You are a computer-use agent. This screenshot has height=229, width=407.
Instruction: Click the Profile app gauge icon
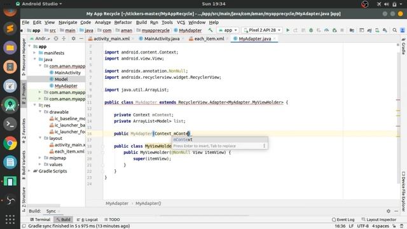point(326,30)
